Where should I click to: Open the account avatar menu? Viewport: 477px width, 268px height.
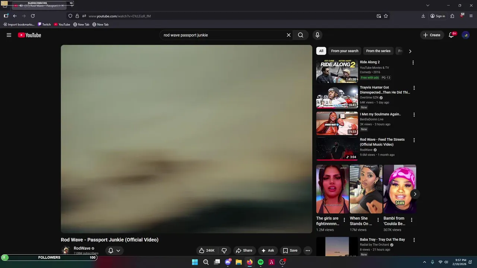(x=466, y=35)
